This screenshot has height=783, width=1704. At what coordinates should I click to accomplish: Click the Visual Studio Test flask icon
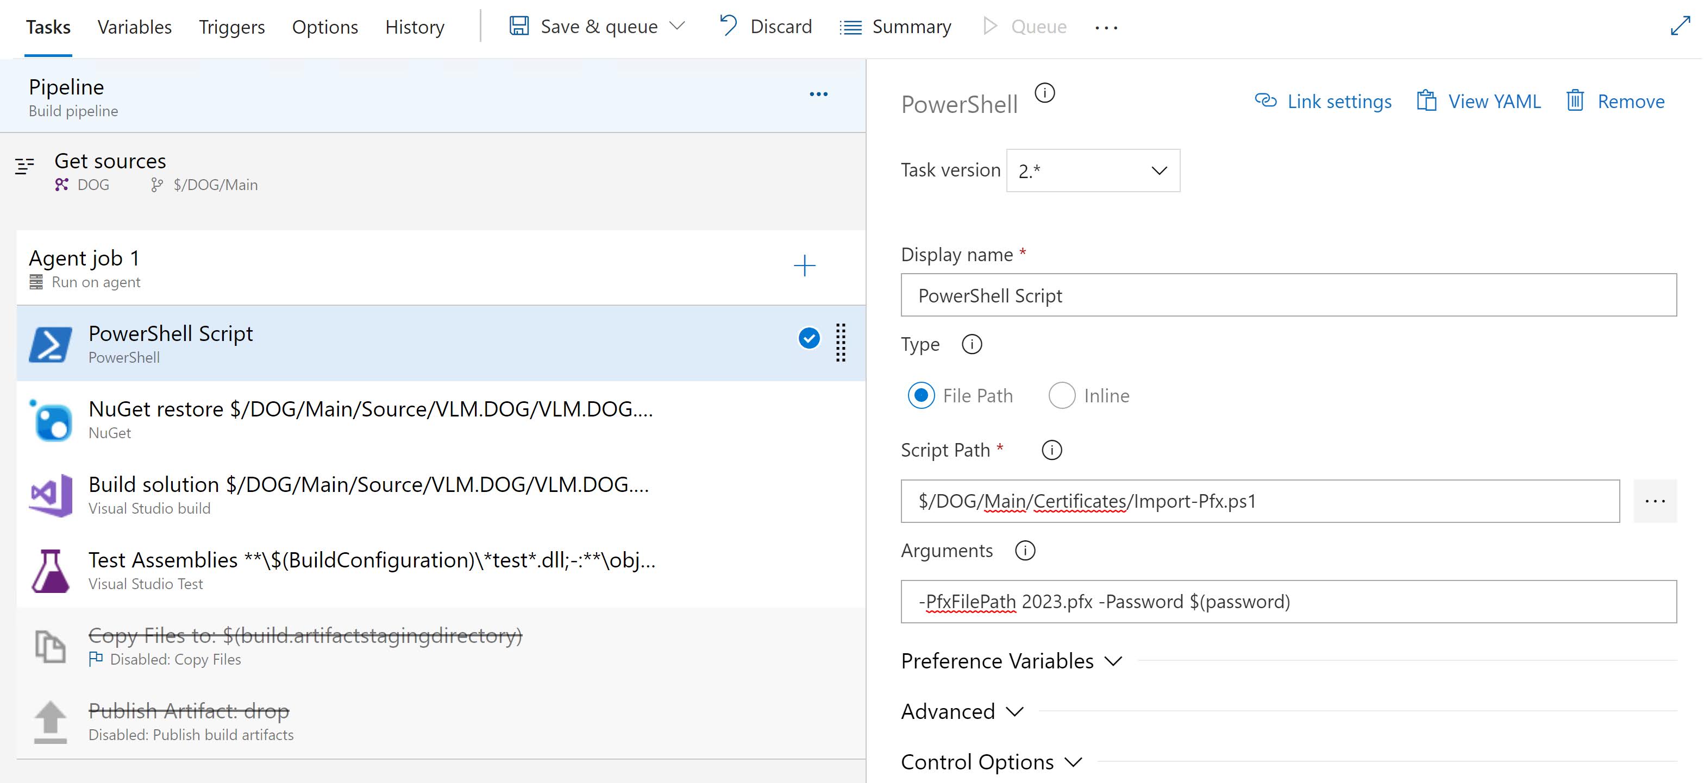[51, 571]
